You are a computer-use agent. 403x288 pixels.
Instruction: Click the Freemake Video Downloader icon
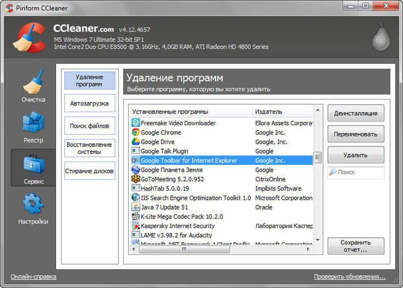tap(135, 122)
